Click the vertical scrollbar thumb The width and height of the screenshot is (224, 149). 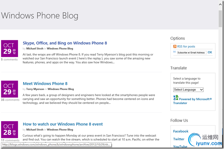220,18
